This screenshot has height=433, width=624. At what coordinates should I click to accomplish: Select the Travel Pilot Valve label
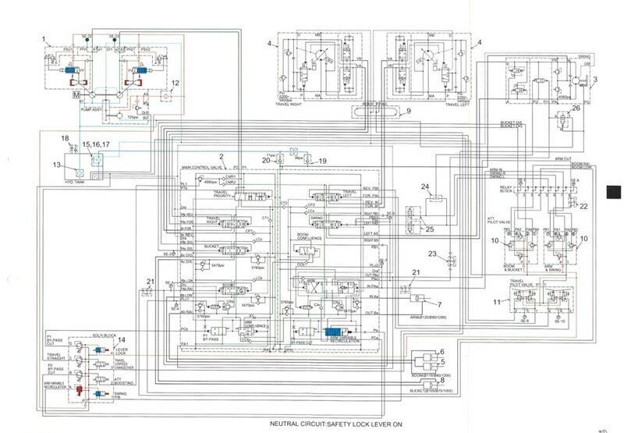click(522, 283)
